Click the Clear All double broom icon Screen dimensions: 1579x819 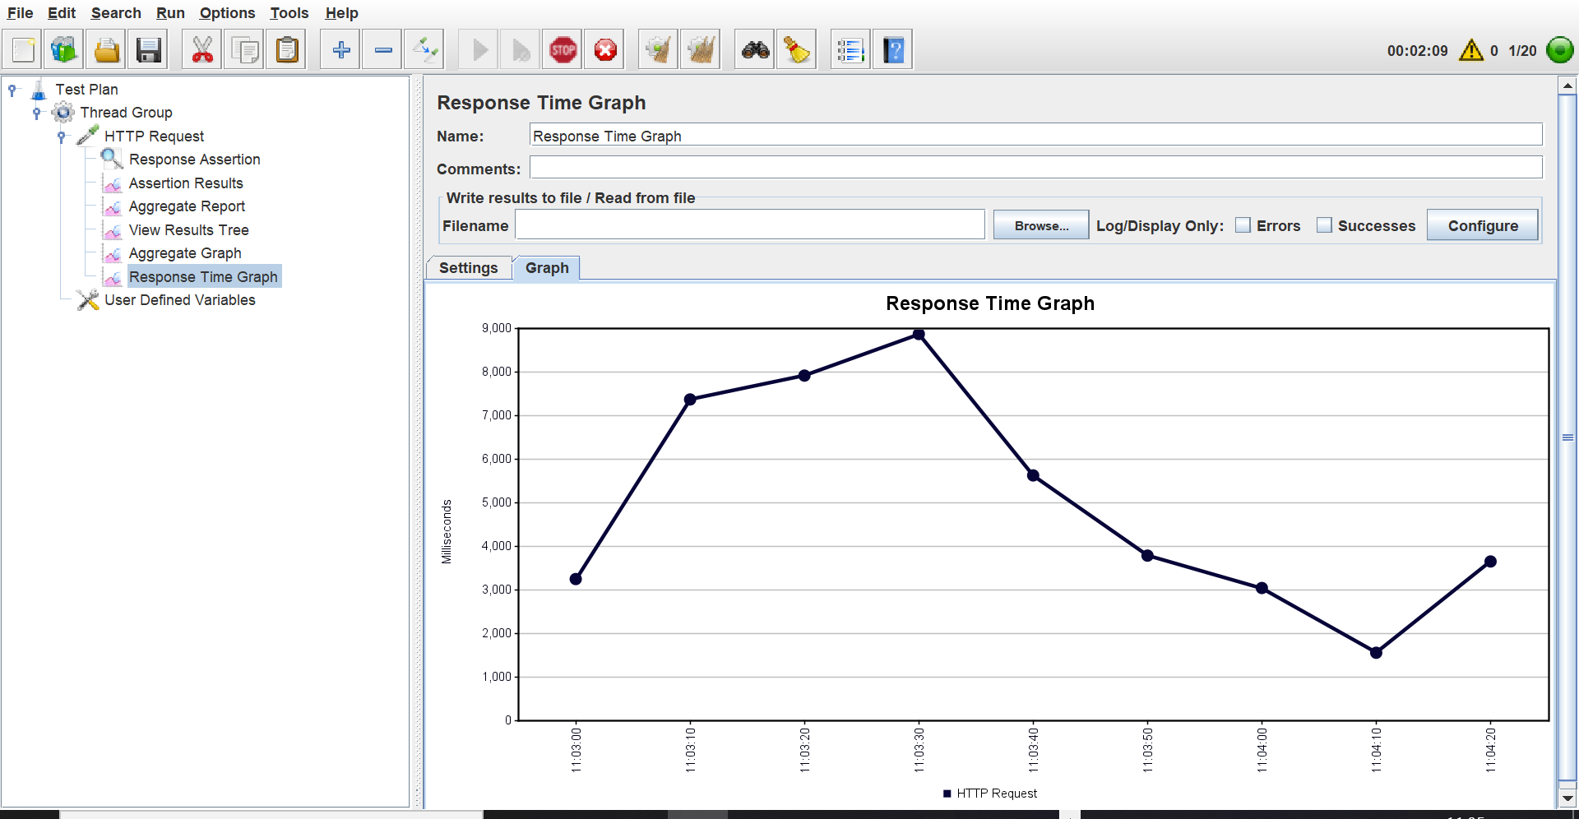(701, 50)
